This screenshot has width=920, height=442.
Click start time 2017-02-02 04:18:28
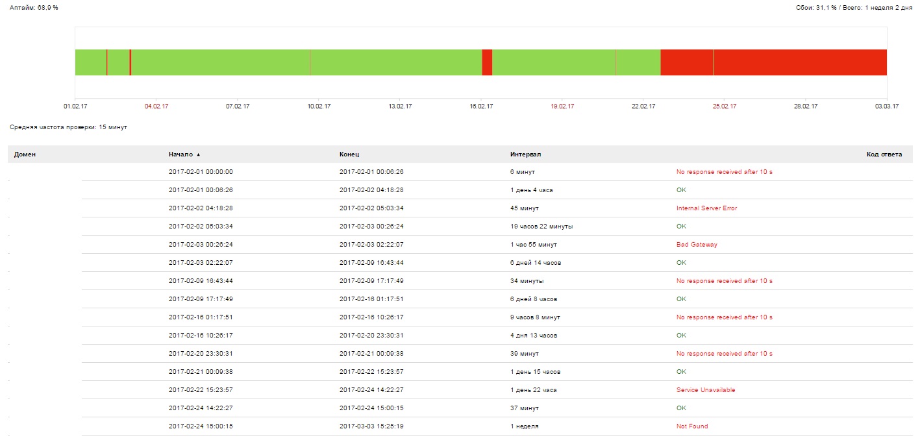tap(201, 208)
